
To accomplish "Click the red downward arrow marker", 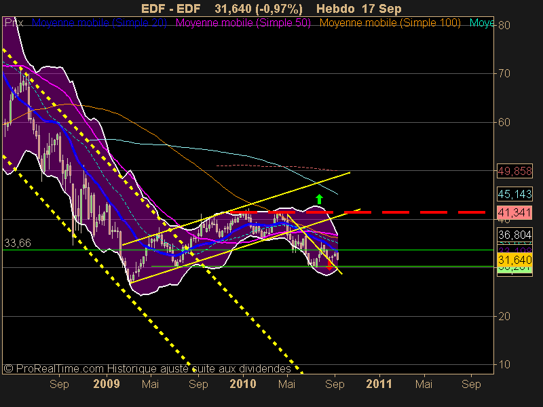I will (x=330, y=265).
